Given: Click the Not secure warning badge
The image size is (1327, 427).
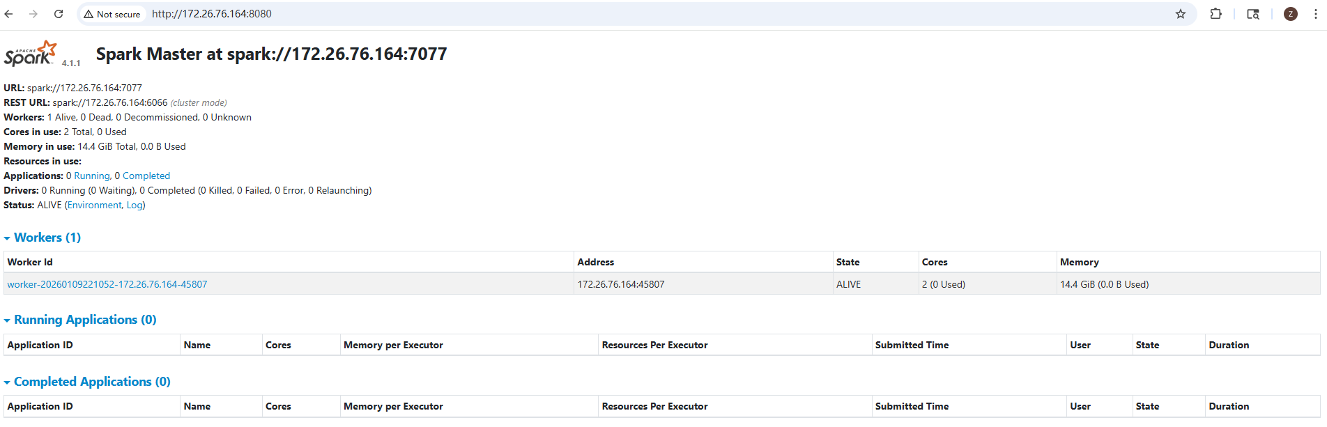Looking at the screenshot, I should (112, 14).
